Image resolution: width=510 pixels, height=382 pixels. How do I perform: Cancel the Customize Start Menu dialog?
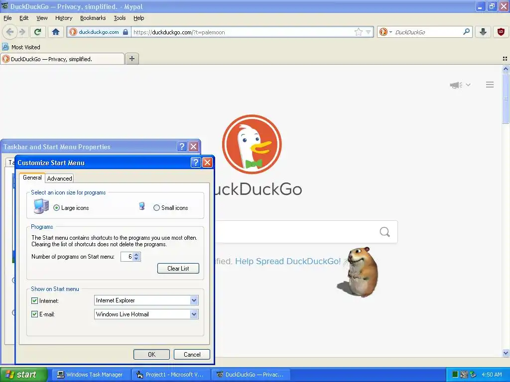tap(192, 354)
